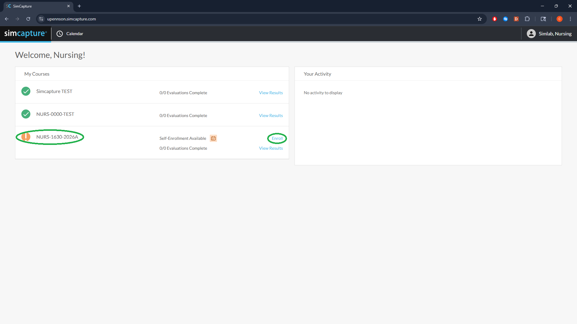Open a new browser tab
This screenshot has width=577, height=324.
pos(79,6)
